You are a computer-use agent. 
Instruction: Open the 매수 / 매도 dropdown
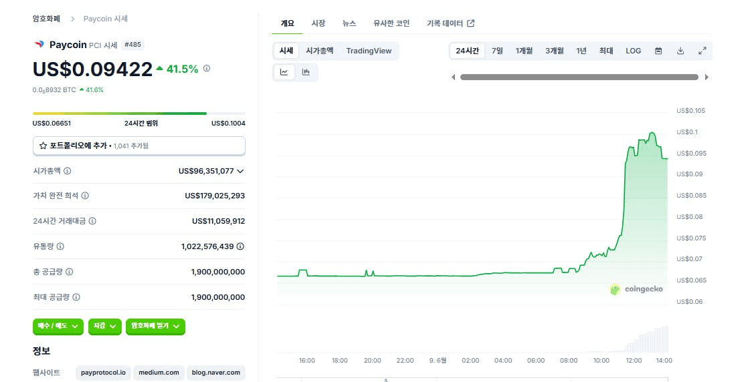[x=58, y=327]
